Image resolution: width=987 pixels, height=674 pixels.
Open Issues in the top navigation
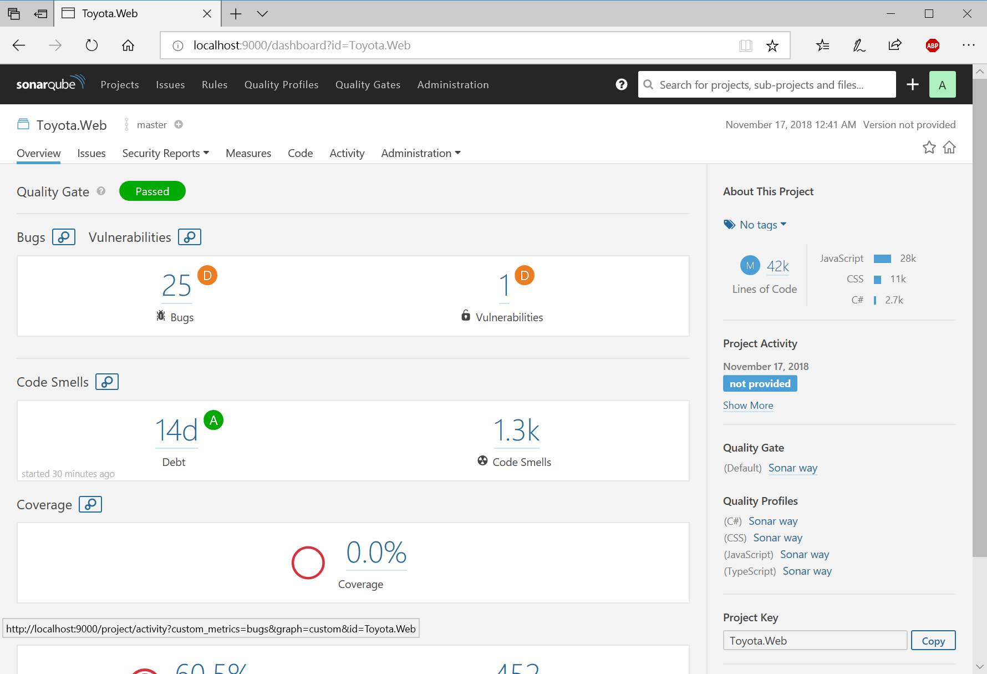(170, 84)
